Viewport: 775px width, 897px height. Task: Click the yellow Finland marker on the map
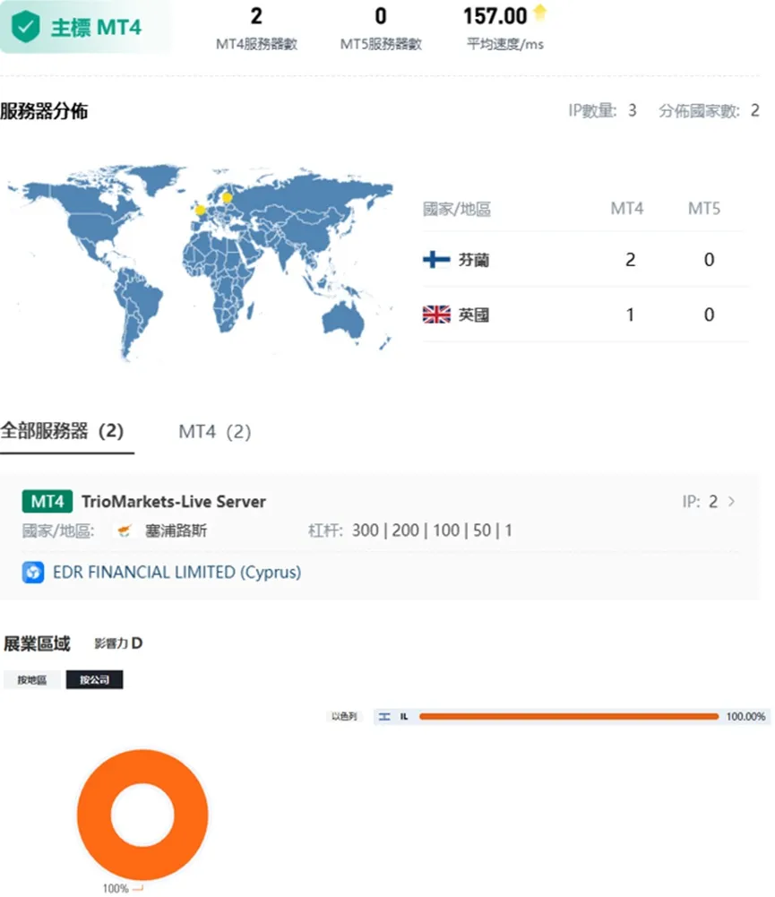[227, 198]
